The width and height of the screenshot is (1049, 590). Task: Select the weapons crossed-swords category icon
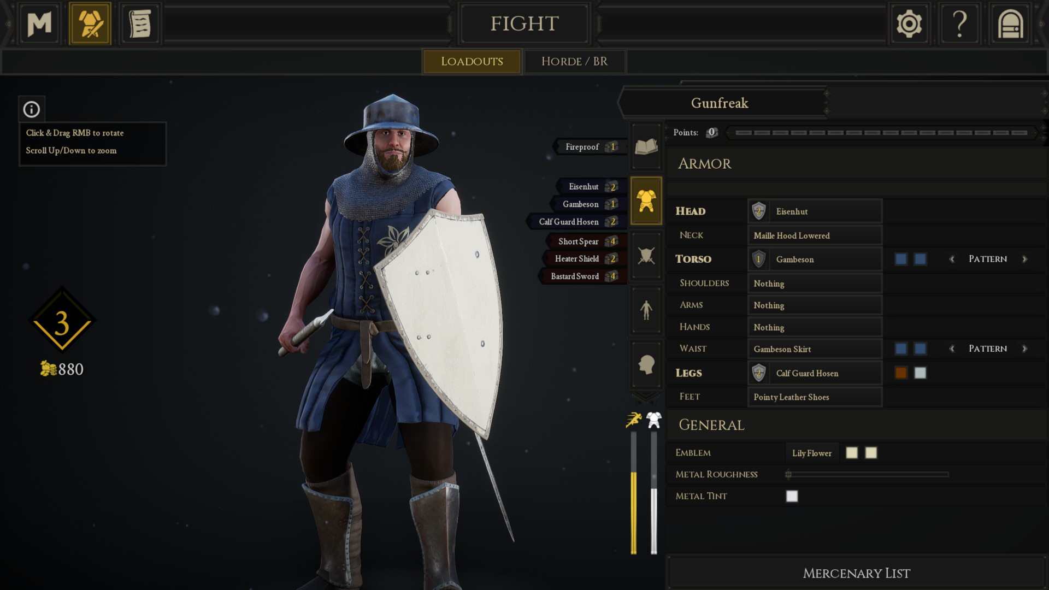click(646, 255)
